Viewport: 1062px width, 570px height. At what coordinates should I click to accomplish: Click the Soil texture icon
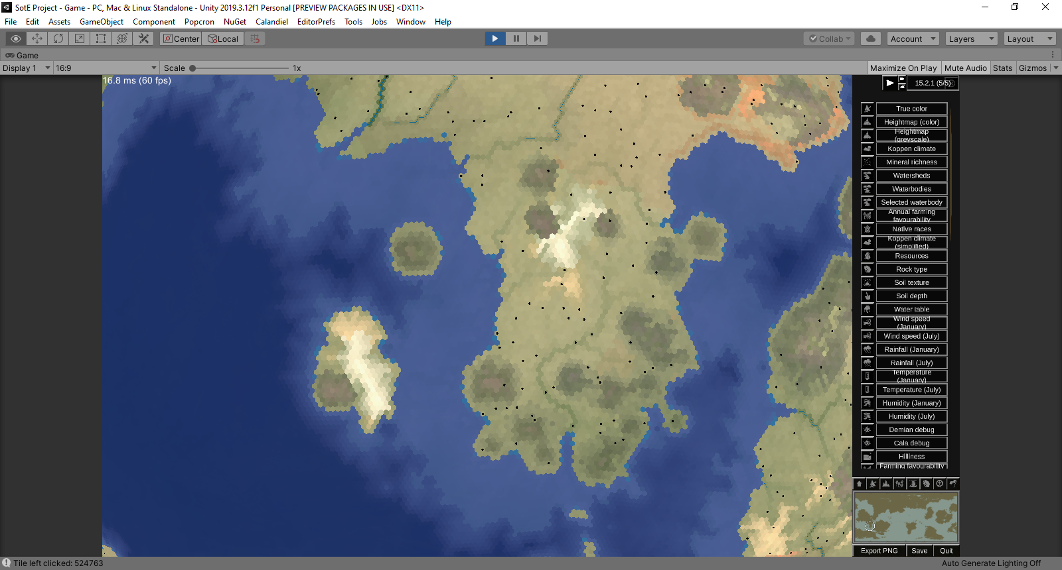[x=868, y=282]
